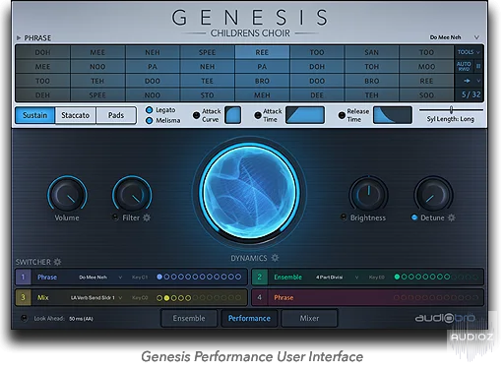Open the Switcher settings gear
The height and width of the screenshot is (371, 504).
pyautogui.click(x=57, y=262)
